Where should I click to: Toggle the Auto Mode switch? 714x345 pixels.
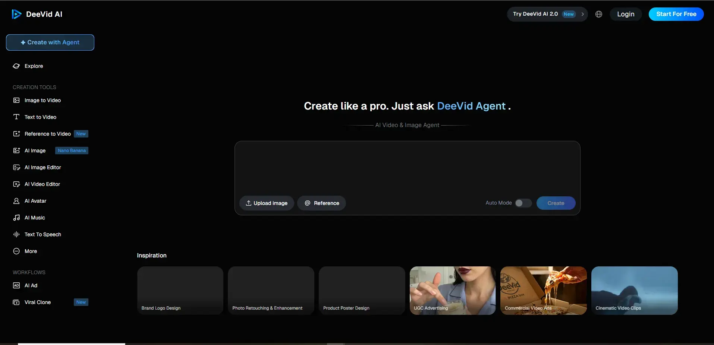(523, 203)
